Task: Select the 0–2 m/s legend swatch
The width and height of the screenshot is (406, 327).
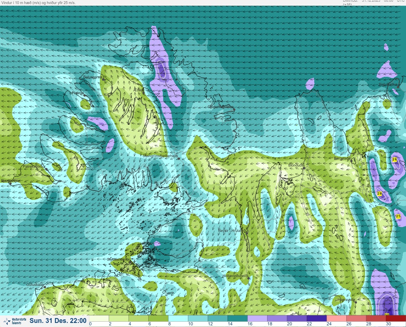Action: coord(99,318)
